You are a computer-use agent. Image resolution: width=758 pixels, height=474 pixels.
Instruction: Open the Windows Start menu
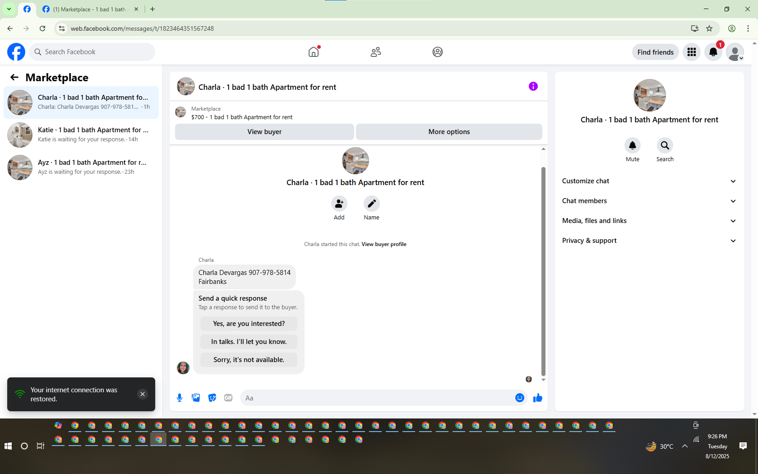tap(8, 446)
